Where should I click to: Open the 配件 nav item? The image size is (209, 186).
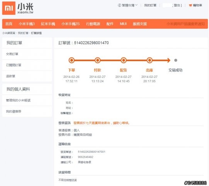(110, 24)
